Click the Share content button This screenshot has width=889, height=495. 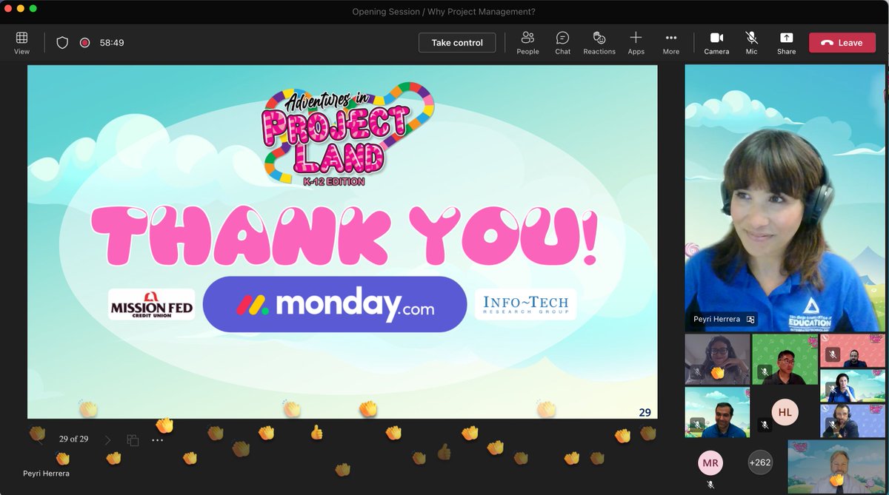pyautogui.click(x=787, y=43)
